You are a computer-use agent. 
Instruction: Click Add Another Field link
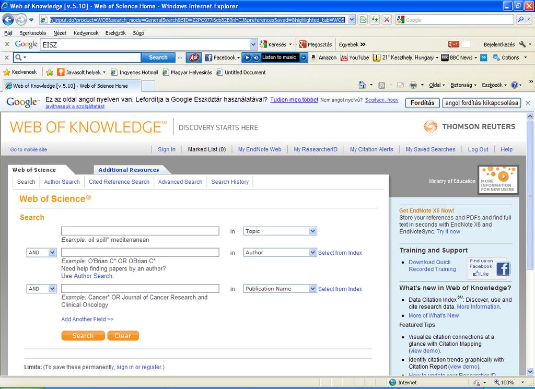(x=87, y=319)
